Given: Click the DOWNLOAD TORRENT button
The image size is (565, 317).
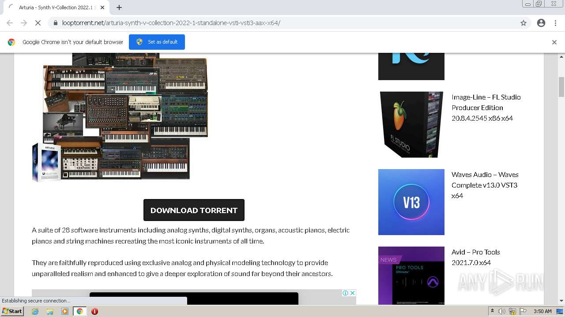Looking at the screenshot, I should point(194,210).
